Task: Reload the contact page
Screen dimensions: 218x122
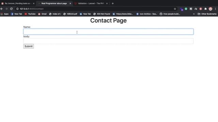Action: 11,9
